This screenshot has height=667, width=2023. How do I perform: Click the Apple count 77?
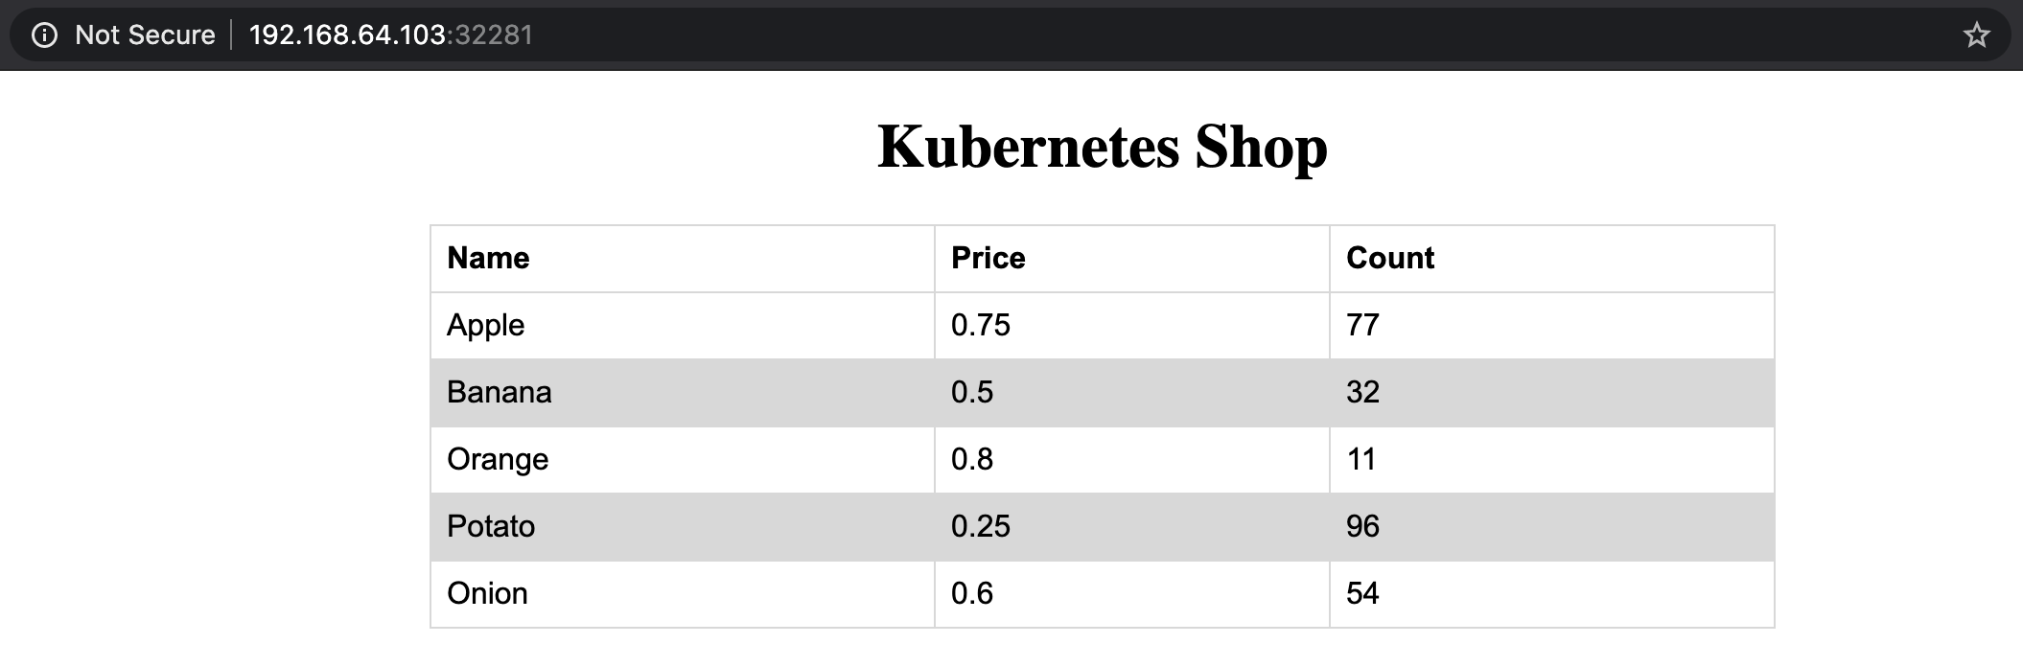(x=1362, y=325)
